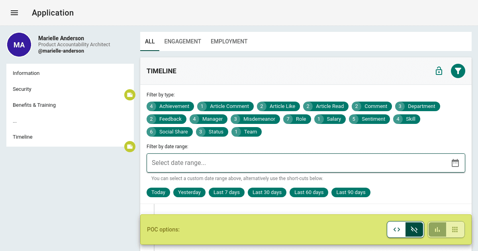
Task: Switch to the EMPLOYMENT tab
Action: click(229, 41)
